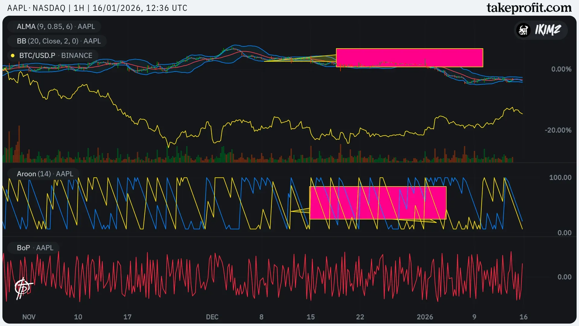Click the 22 date marker on time axis
This screenshot has height=326, width=579.
pyautogui.click(x=360, y=317)
